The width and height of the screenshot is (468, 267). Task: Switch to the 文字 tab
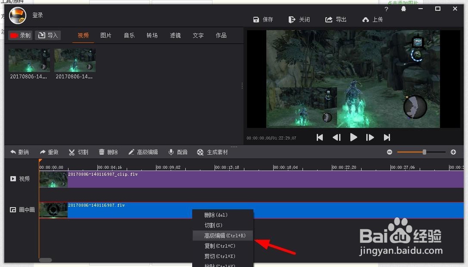click(198, 36)
